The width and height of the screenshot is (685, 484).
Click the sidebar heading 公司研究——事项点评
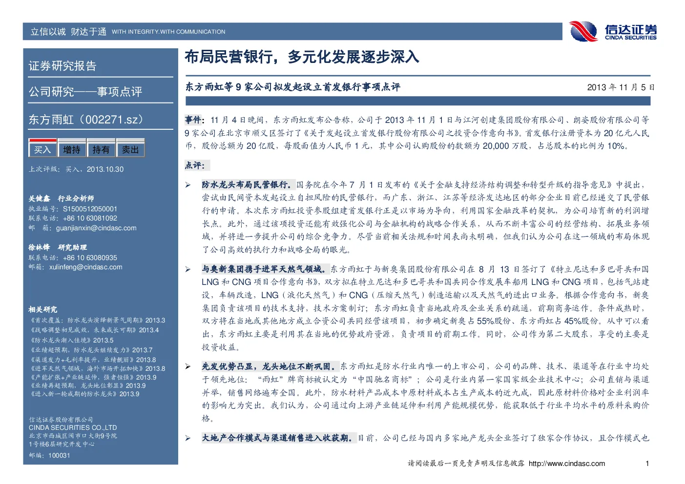pyautogui.click(x=85, y=92)
